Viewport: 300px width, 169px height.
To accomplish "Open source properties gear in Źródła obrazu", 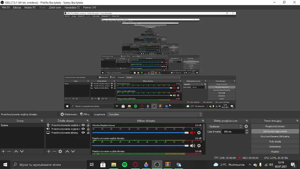I will pos(60,151).
